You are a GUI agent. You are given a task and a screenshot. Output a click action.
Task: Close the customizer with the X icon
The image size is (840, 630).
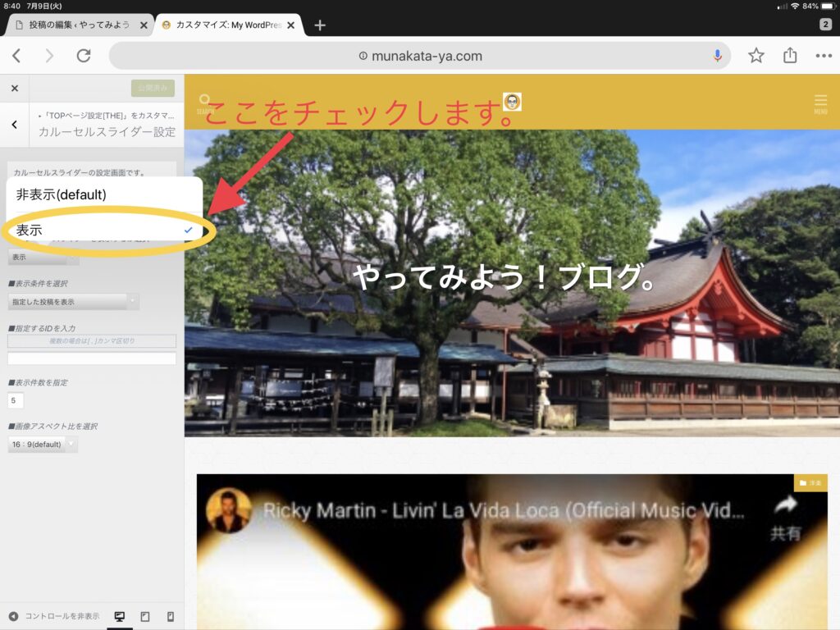(x=15, y=89)
